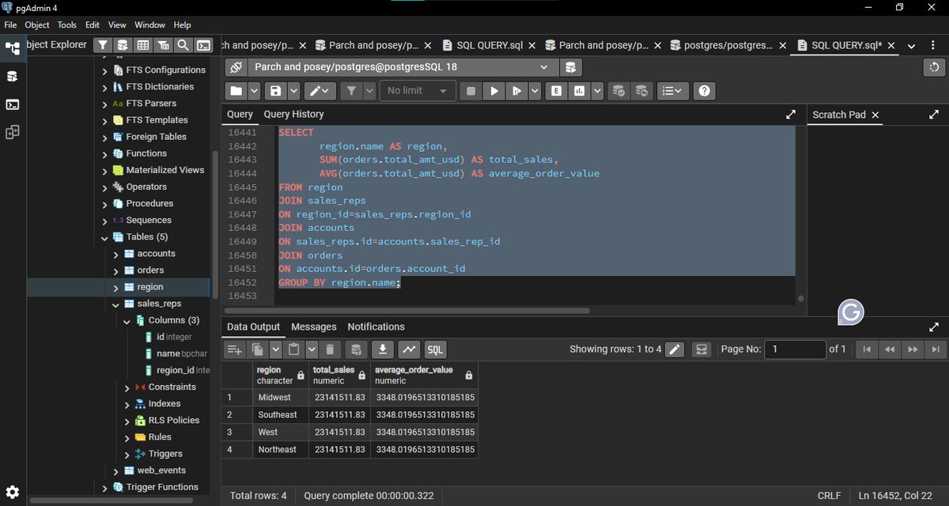Open the macros list dropdown
This screenshot has width=949, height=506.
pos(671,91)
